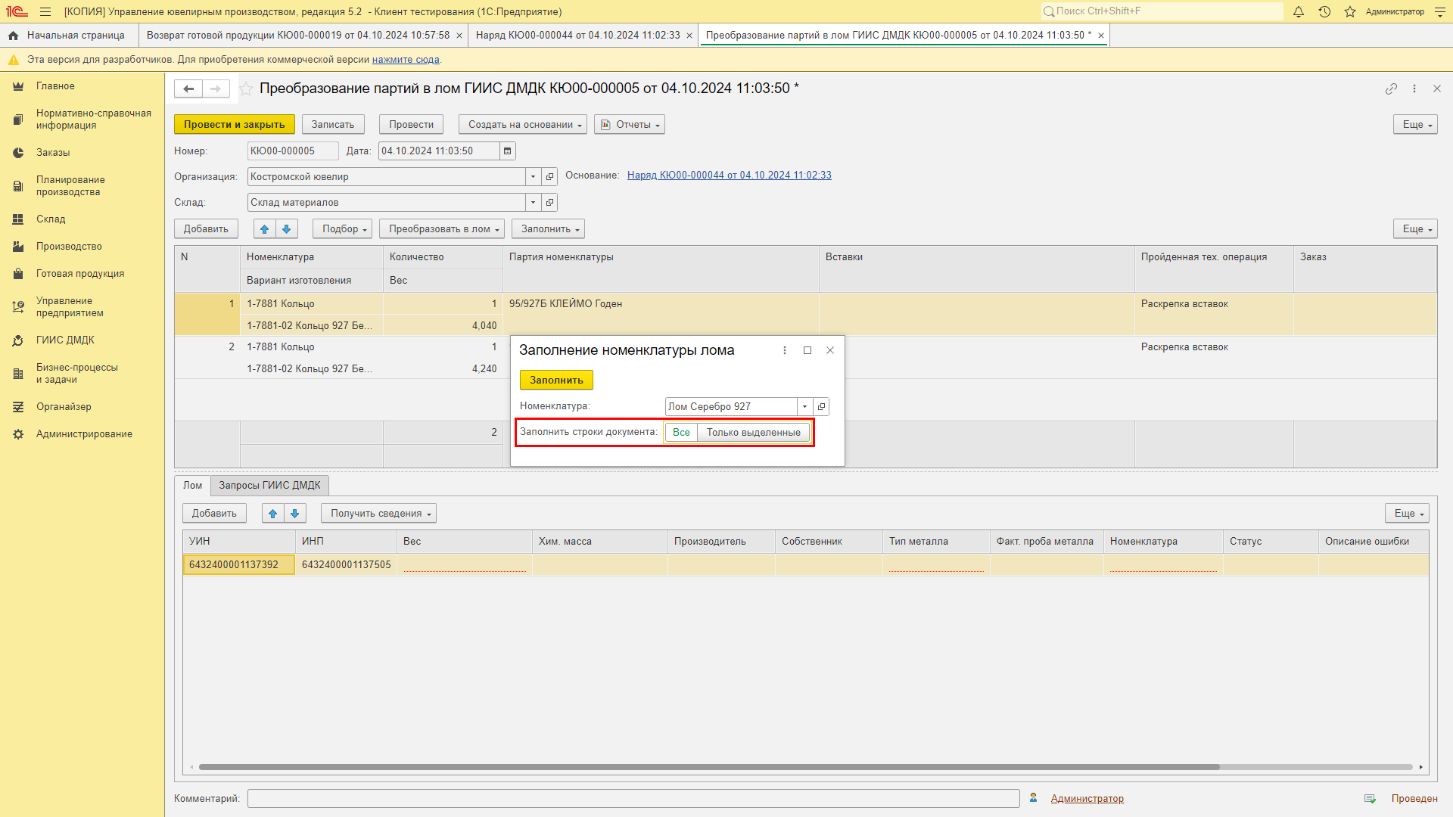Expand Склад dropdown arrow
This screenshot has height=817, width=1453.
pos(534,203)
